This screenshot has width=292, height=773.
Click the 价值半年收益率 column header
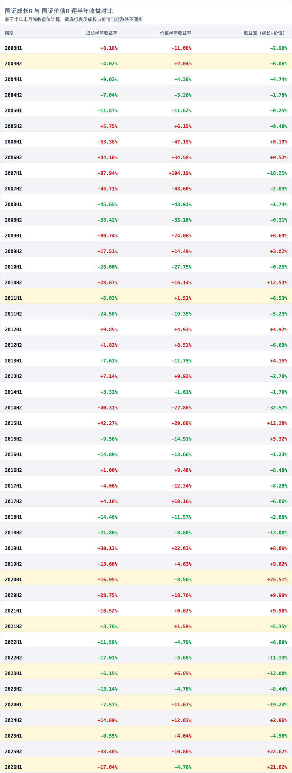176,33
